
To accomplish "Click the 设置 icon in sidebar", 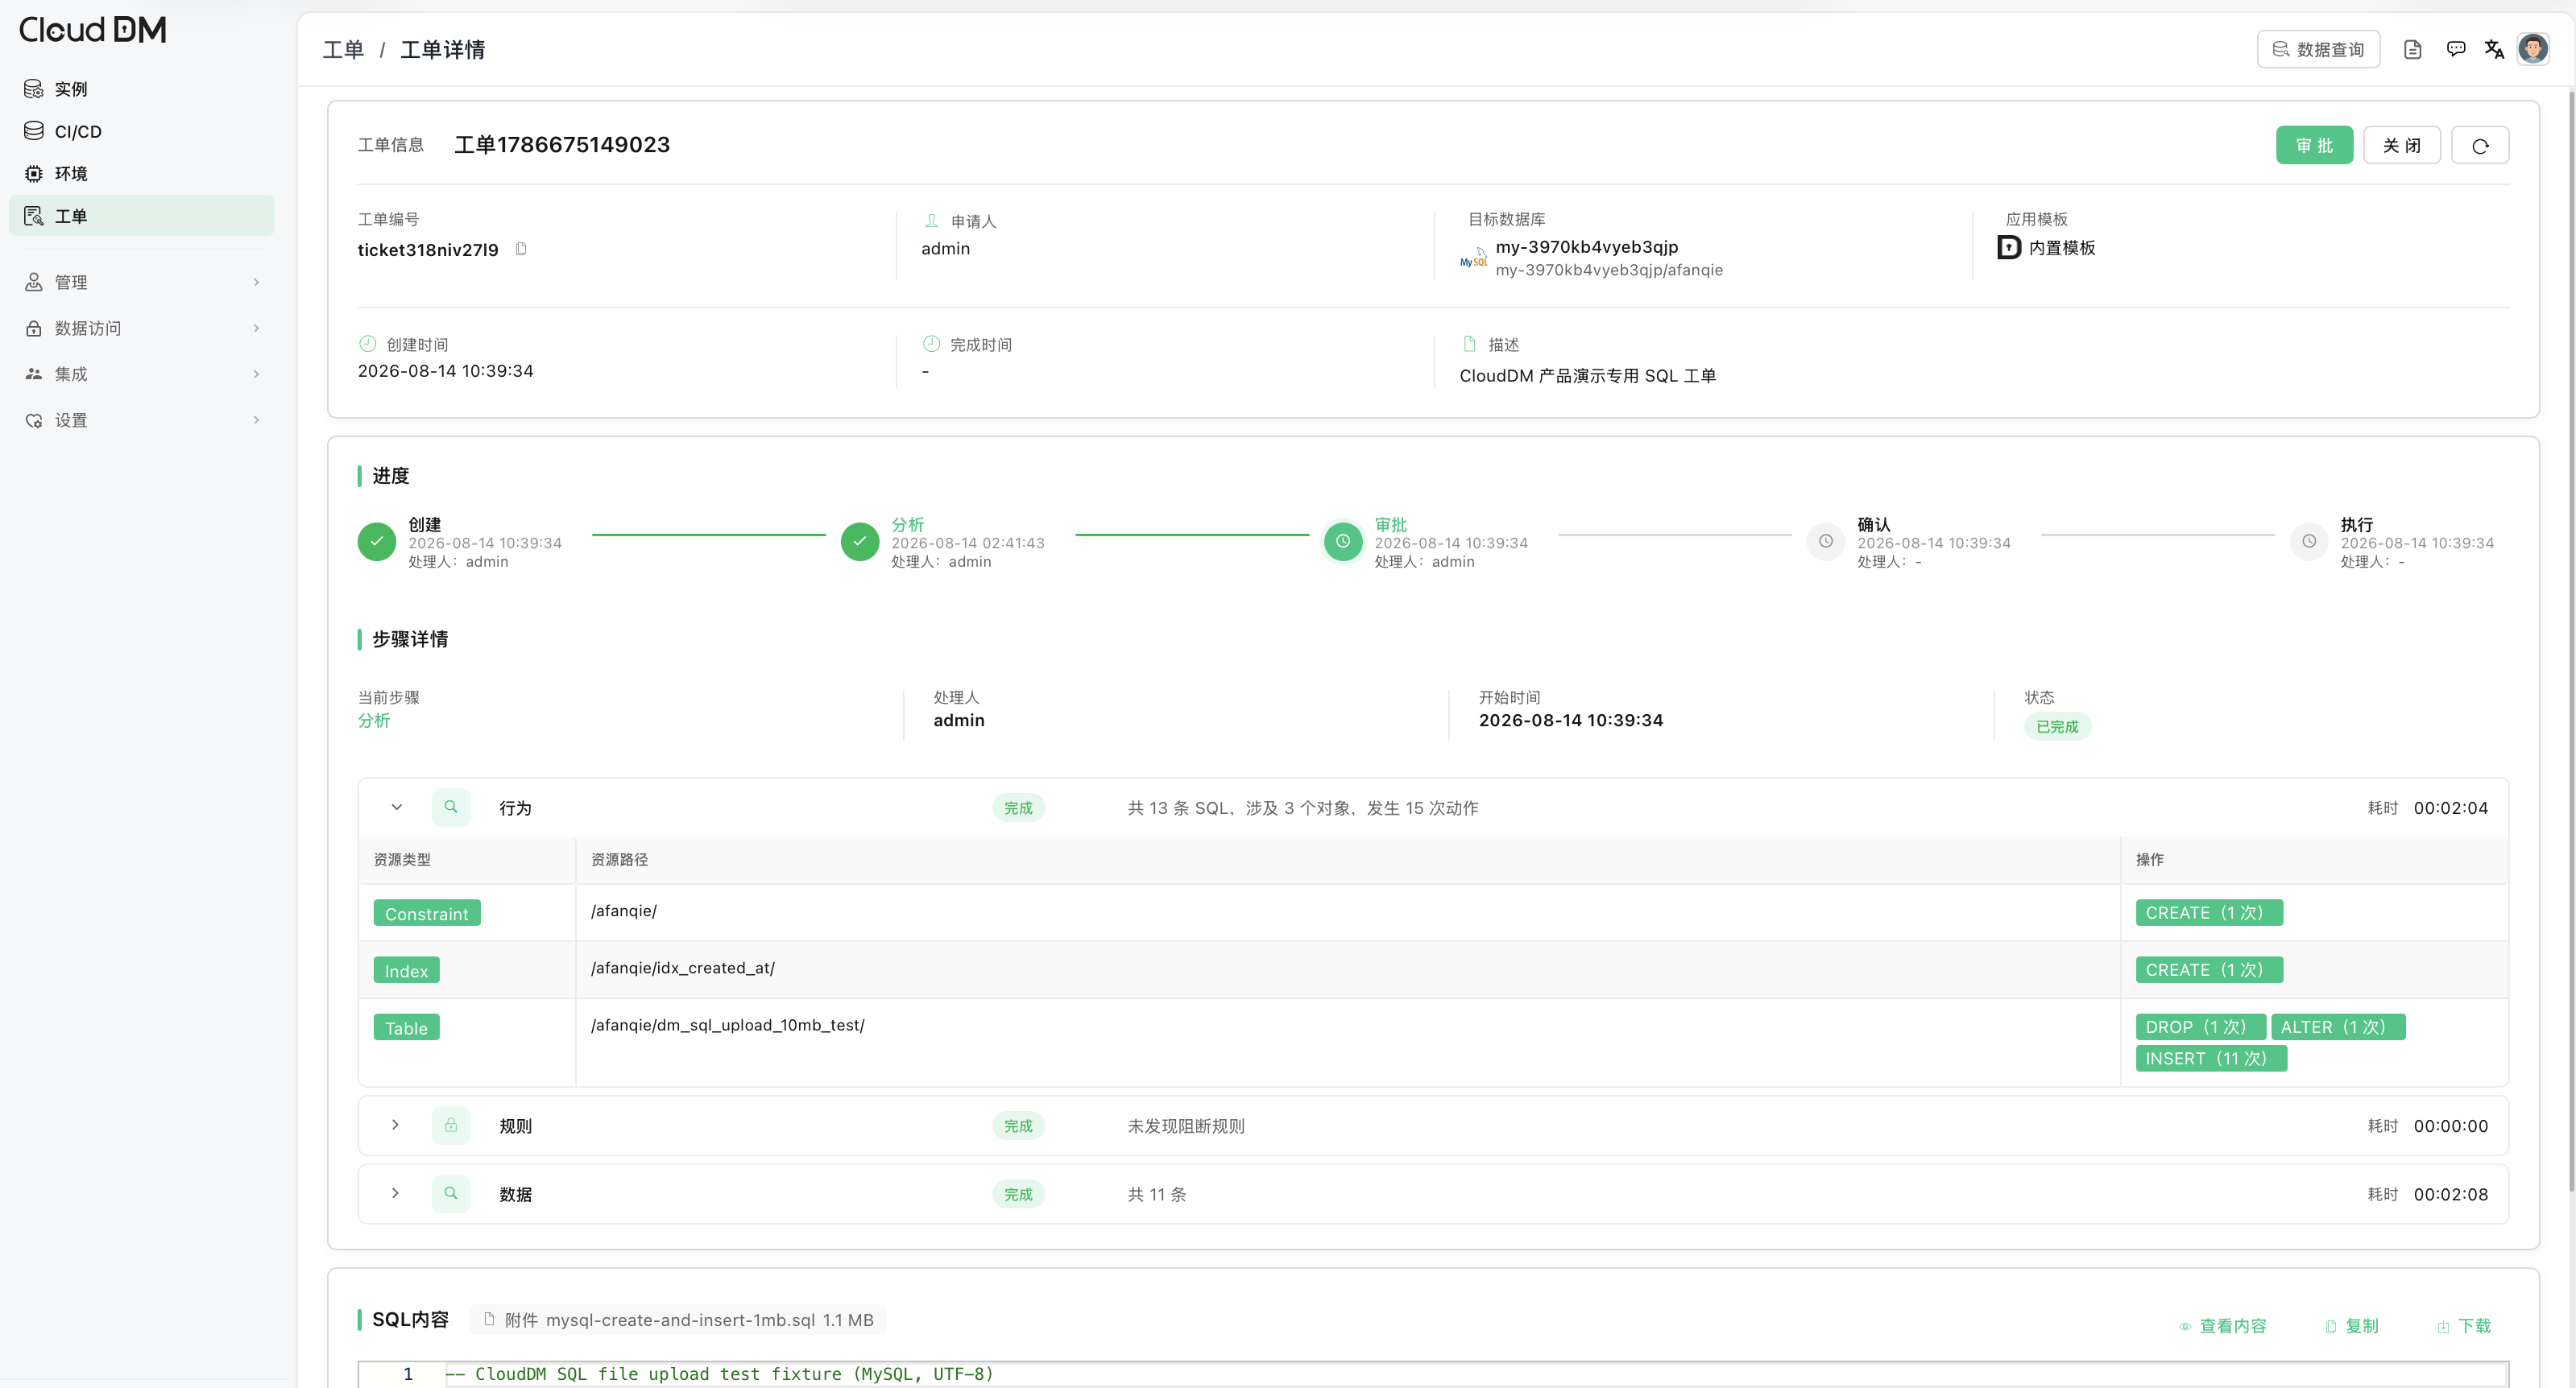I will pyautogui.click(x=34, y=419).
